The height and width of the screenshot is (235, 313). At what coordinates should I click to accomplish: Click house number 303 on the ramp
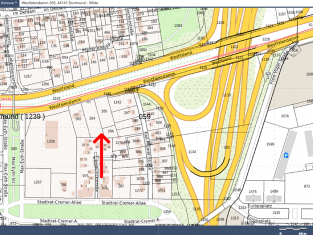[x=226, y=148]
